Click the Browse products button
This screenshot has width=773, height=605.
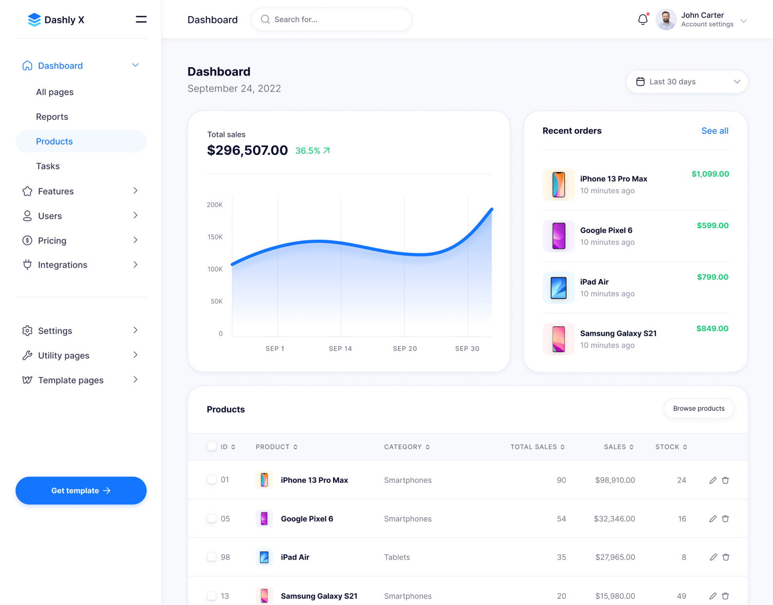point(699,408)
